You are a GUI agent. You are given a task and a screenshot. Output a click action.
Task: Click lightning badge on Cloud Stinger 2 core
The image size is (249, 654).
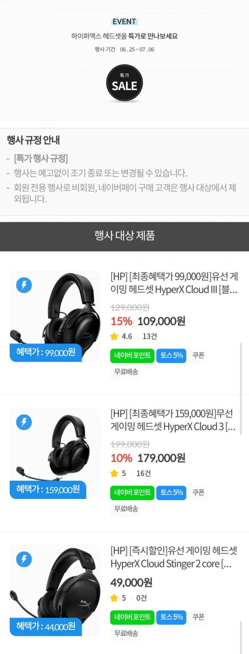click(x=24, y=559)
